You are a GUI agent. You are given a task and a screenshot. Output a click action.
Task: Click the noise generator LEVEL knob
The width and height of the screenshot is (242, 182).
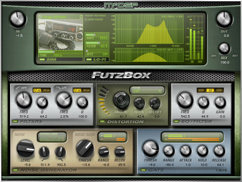[x=26, y=148]
